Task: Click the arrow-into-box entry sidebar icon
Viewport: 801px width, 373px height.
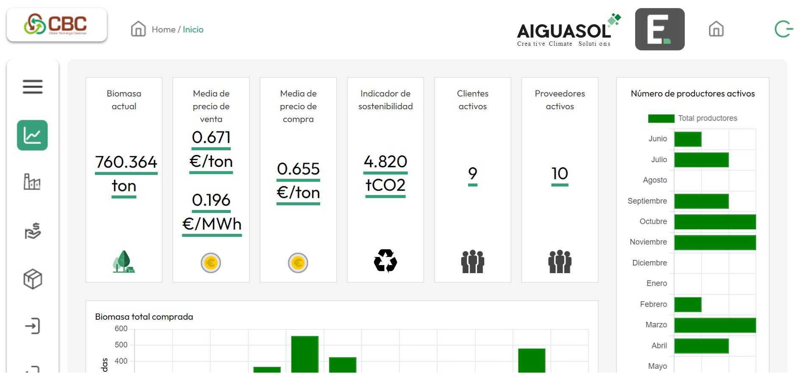Action: pos(32,326)
